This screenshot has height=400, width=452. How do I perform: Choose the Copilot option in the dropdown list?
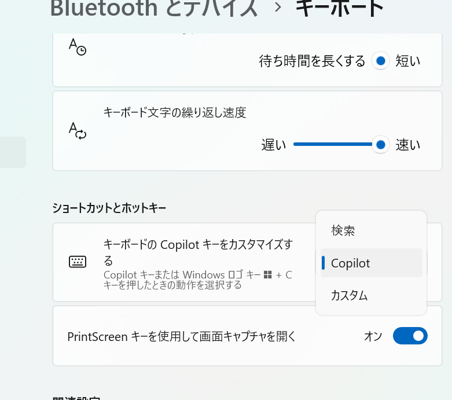[351, 263]
